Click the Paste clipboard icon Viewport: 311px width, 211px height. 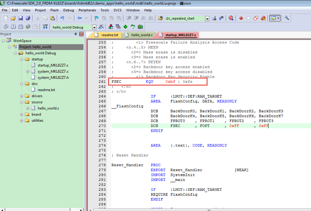52,18
